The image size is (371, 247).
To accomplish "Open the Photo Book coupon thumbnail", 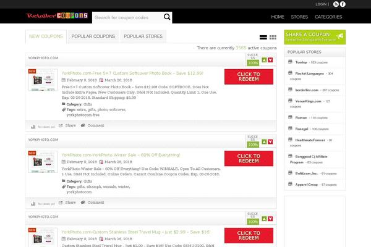I will (43, 80).
